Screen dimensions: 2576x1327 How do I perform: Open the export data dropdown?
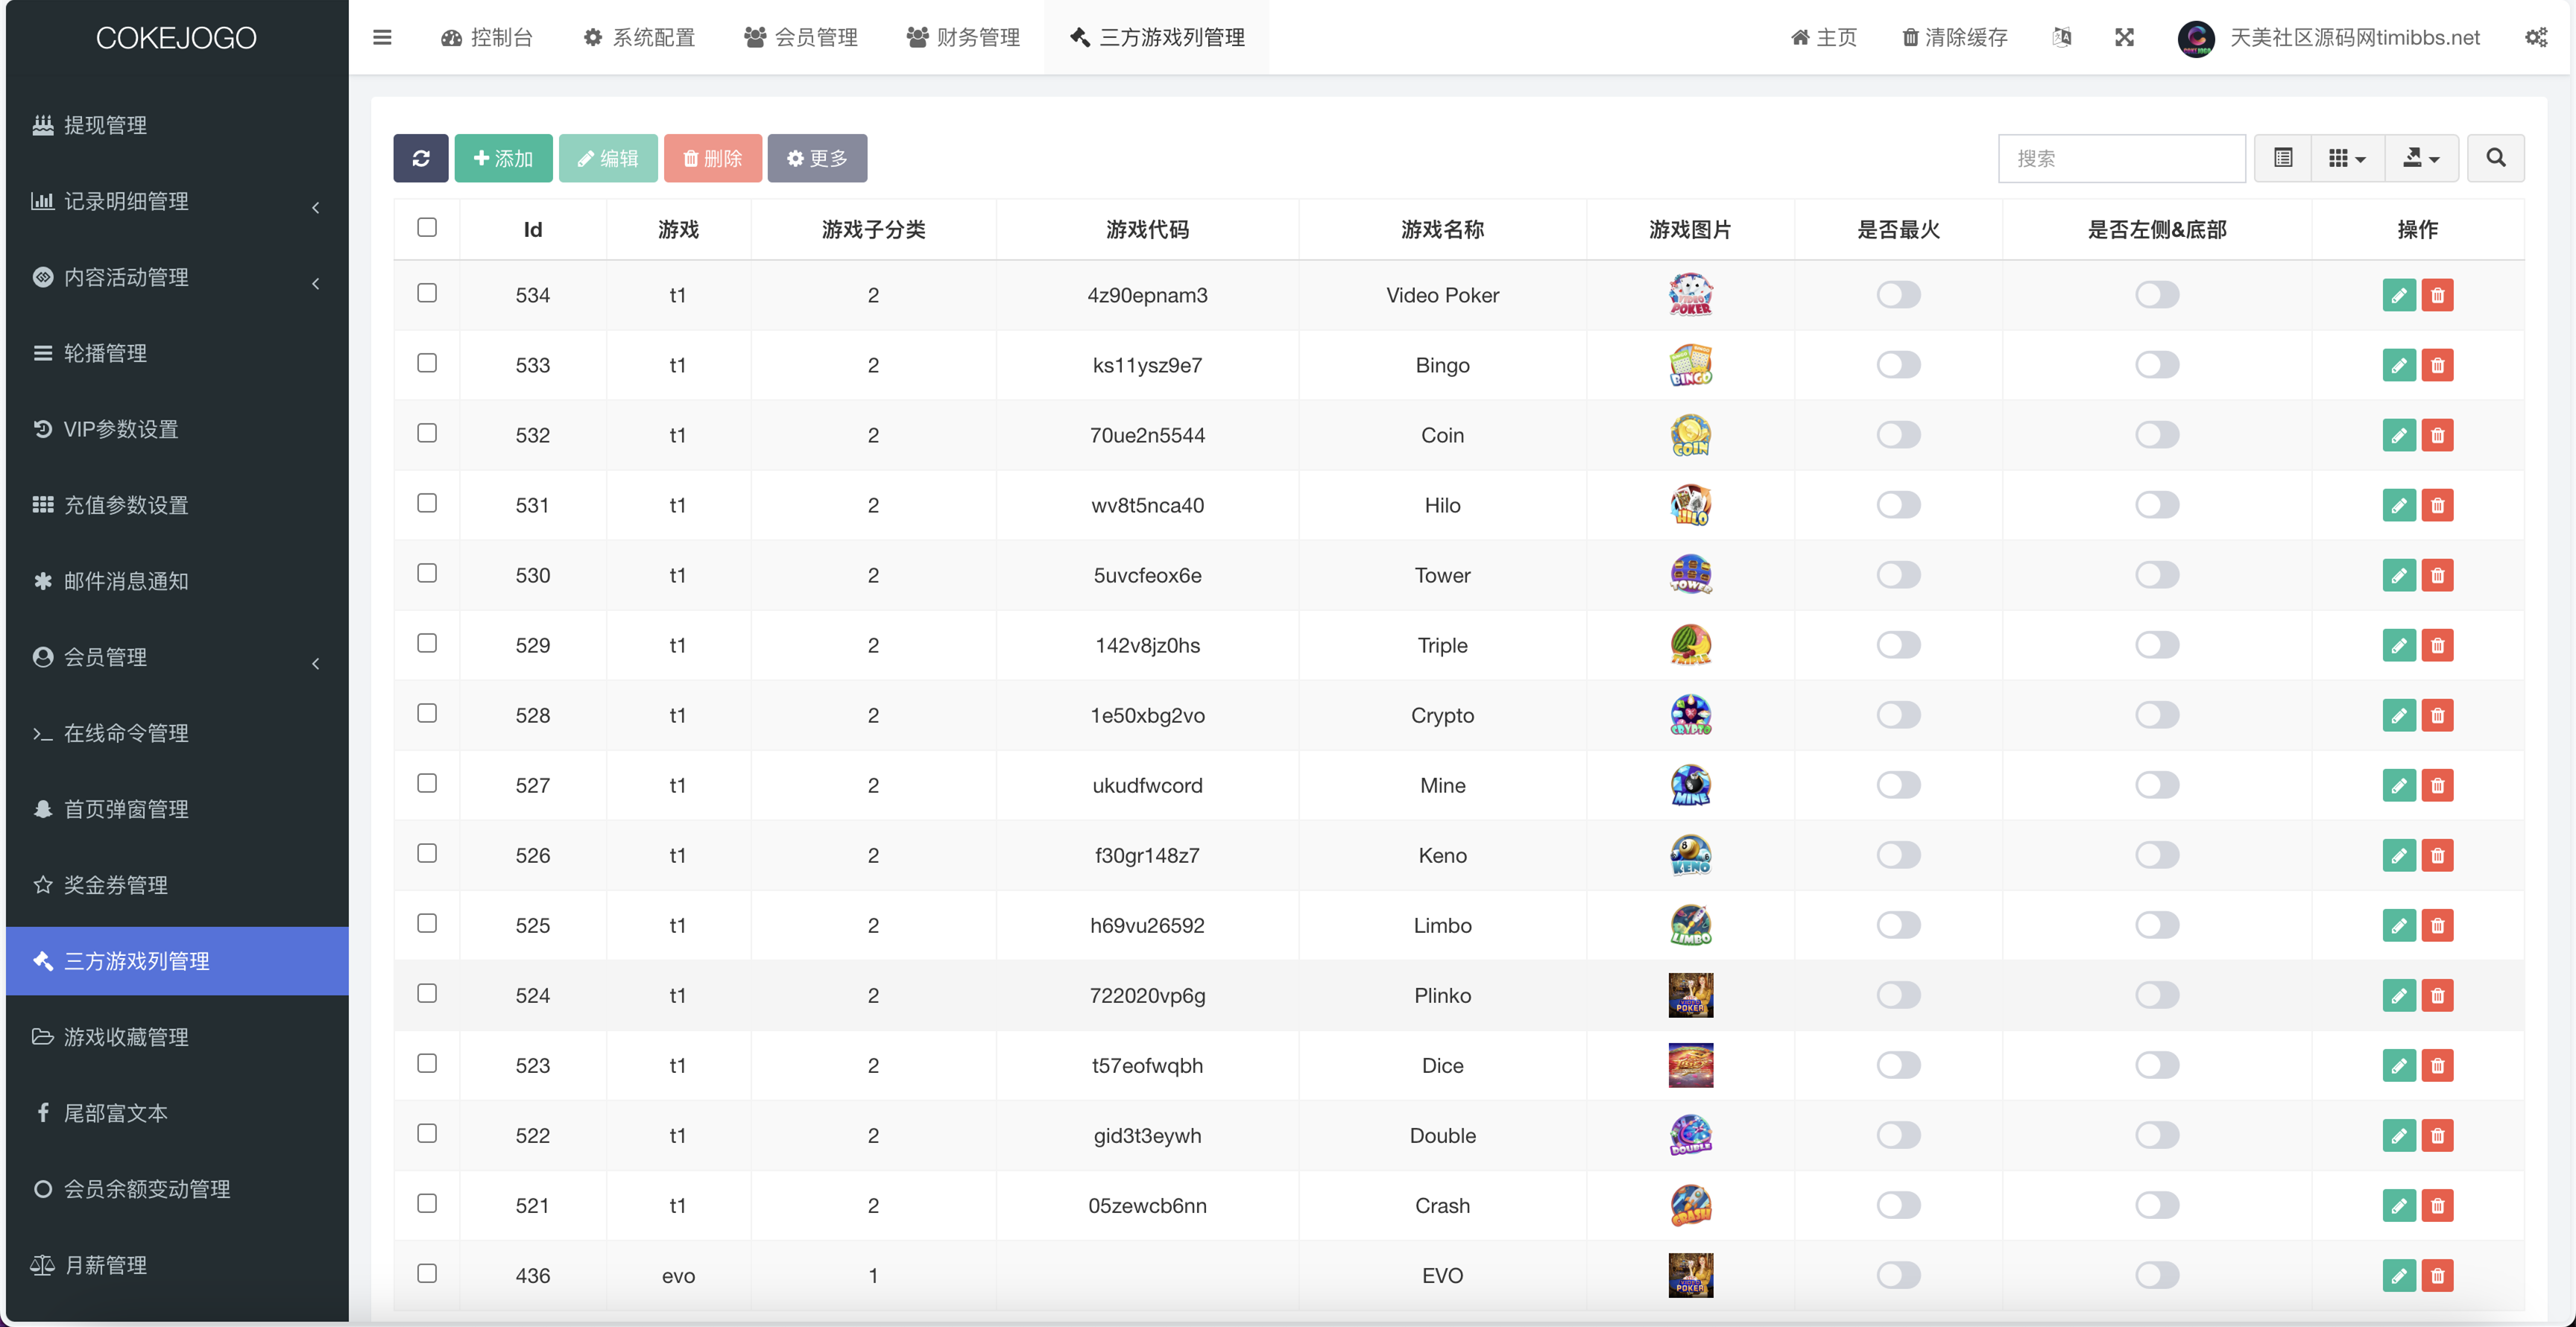click(2421, 158)
